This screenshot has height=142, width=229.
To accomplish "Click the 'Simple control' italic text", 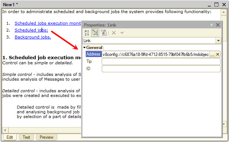I will pos(17,74).
